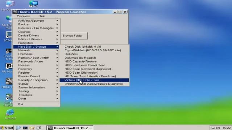Open the Help menu
This screenshot has width=232, height=130.
click(x=42, y=16)
